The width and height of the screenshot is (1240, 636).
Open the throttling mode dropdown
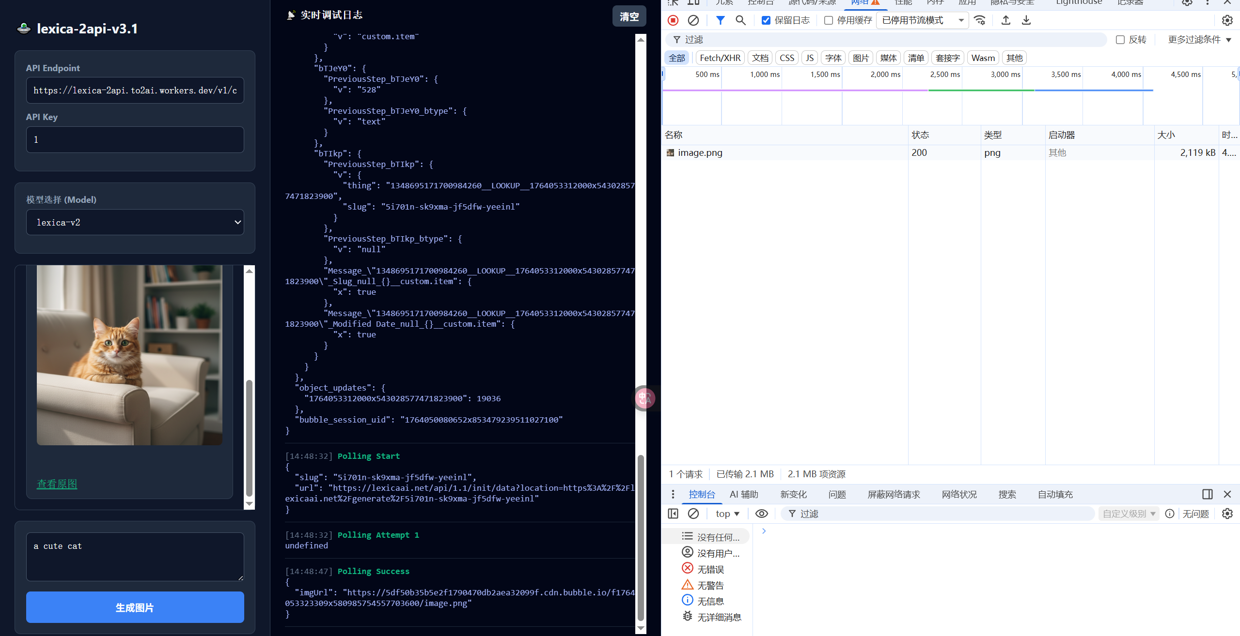(x=922, y=20)
